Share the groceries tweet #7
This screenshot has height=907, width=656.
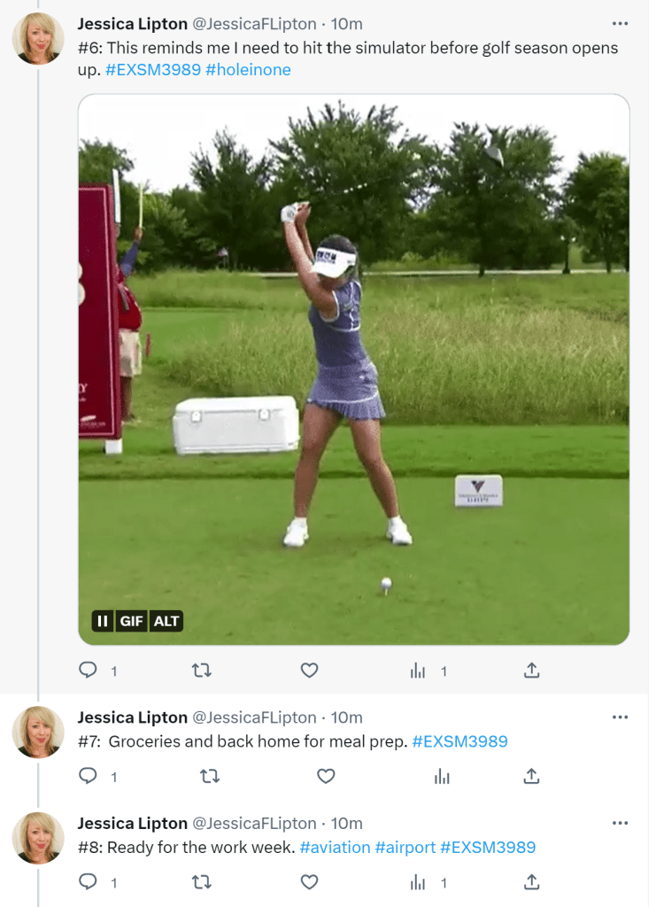(x=531, y=776)
